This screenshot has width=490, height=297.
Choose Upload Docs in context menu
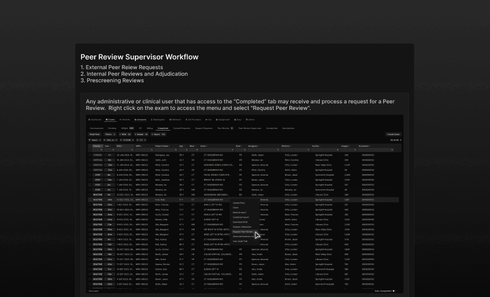point(239,203)
